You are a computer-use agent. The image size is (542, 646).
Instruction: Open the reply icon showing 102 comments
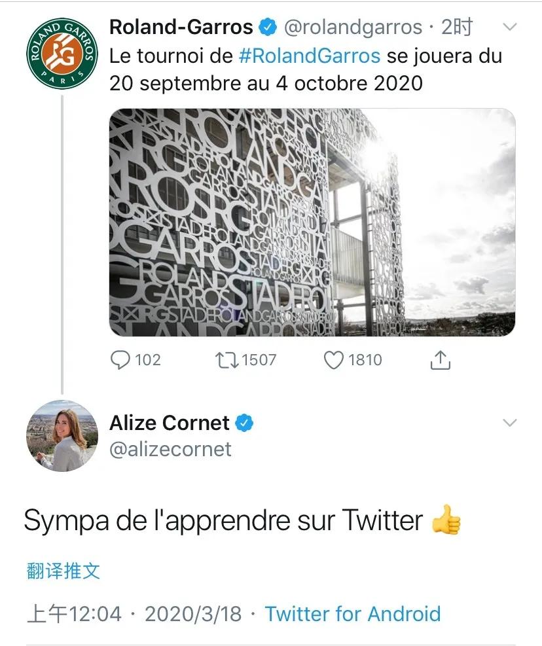[x=120, y=360]
